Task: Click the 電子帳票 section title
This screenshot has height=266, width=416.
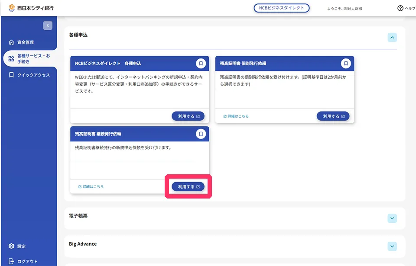Action: [78, 216]
